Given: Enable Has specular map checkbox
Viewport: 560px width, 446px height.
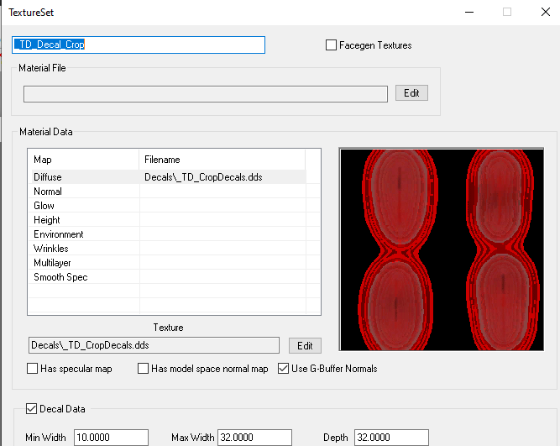Looking at the screenshot, I should coord(32,369).
